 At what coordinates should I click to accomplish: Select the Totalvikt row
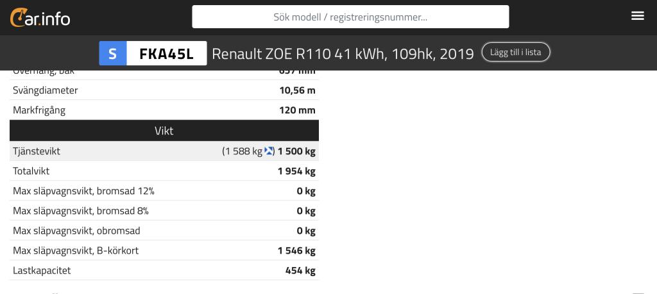coord(164,171)
